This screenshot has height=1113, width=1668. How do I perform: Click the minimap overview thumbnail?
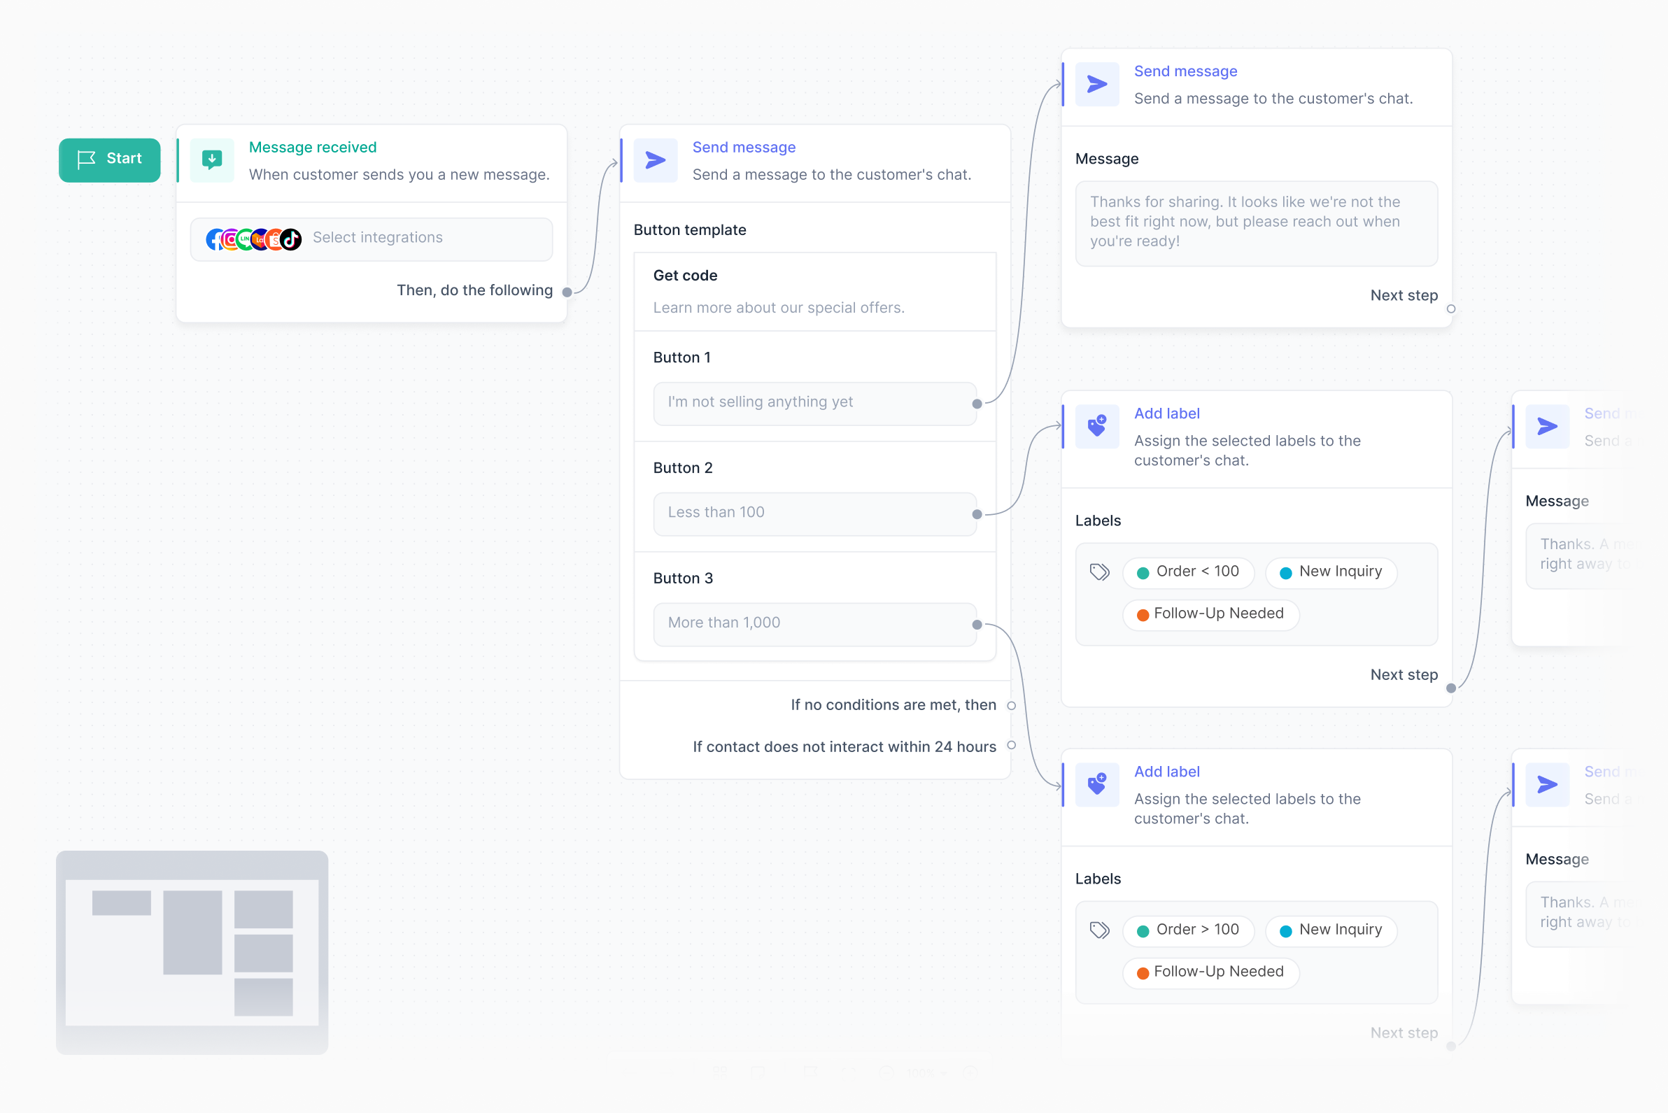pyautogui.click(x=192, y=952)
